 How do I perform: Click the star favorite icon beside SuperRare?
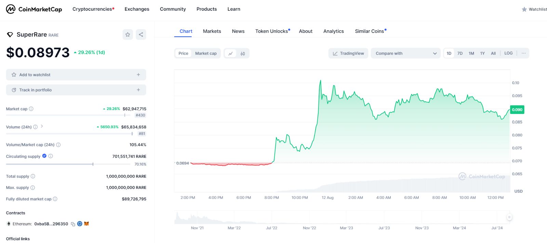coord(128,34)
